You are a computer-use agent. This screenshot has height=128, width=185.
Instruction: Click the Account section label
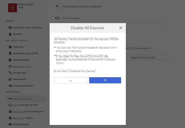(x=10, y=21)
